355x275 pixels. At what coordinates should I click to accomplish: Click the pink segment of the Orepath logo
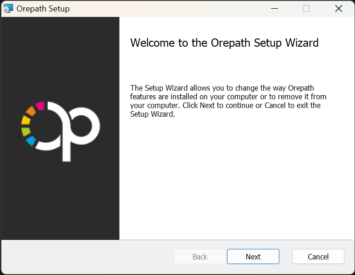40,106
